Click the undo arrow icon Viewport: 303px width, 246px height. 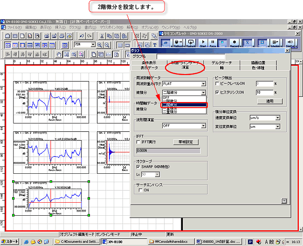pos(82,36)
